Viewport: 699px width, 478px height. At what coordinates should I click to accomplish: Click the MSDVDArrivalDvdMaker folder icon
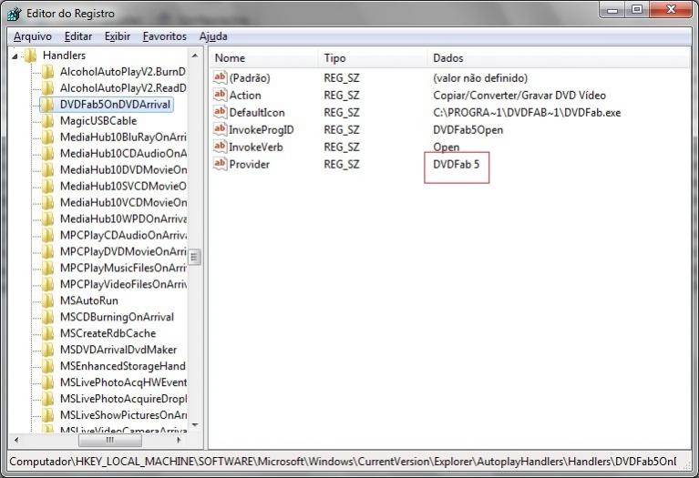tap(47, 350)
